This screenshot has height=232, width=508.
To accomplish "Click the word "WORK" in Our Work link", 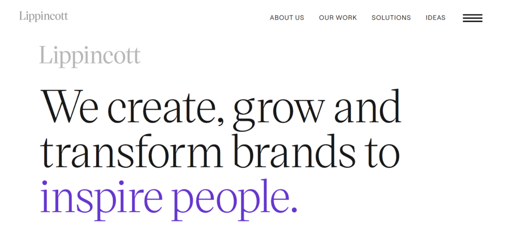I will (346, 18).
